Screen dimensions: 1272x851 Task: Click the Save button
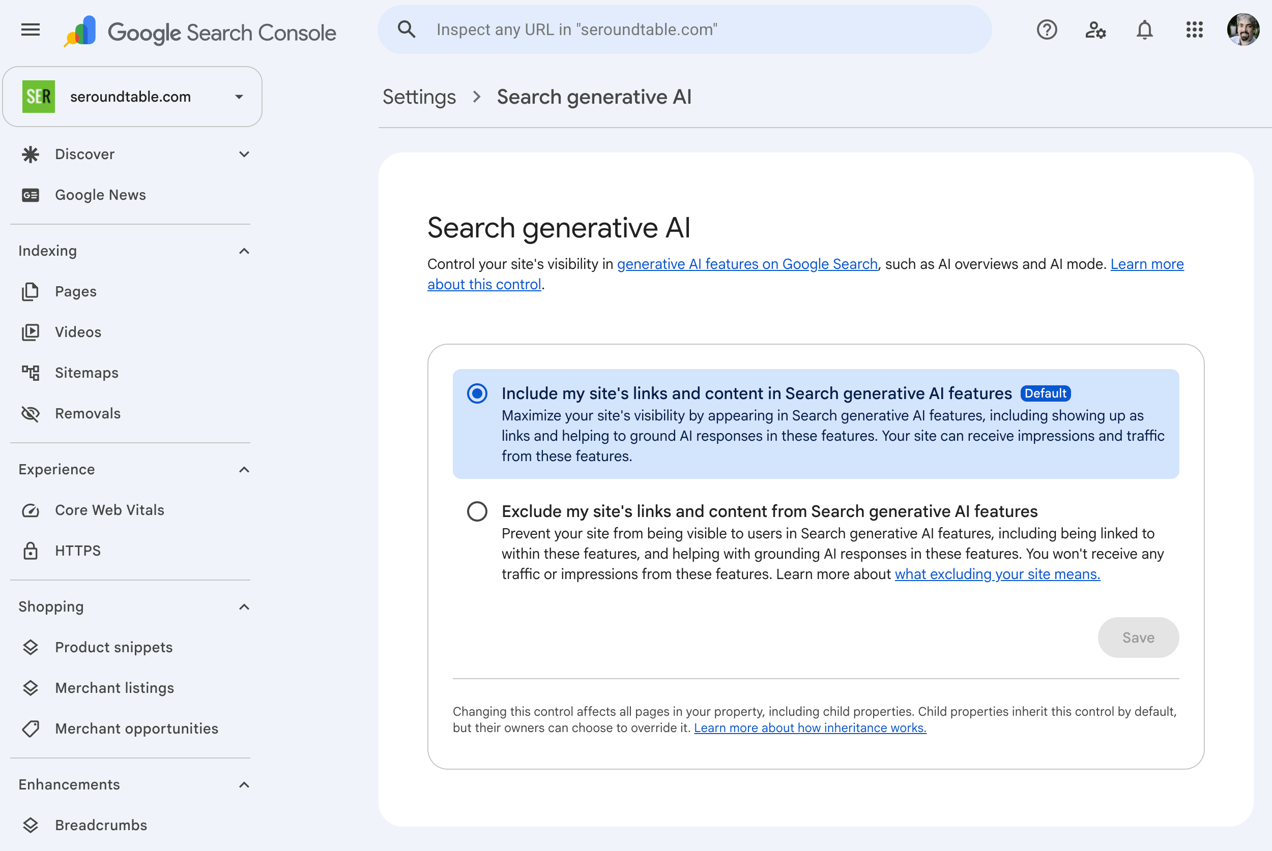tap(1138, 637)
